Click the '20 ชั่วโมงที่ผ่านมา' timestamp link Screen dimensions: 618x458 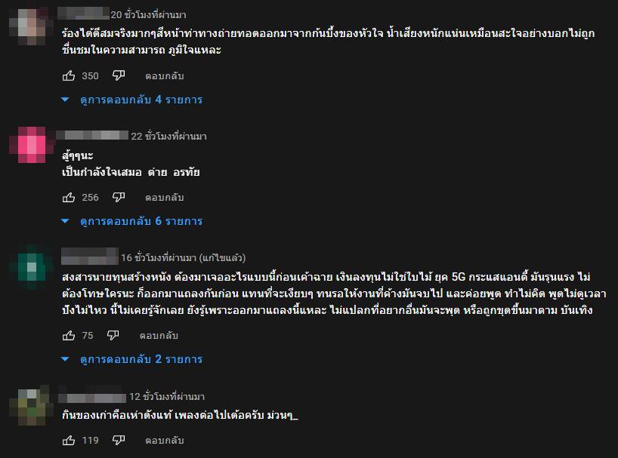pos(148,15)
